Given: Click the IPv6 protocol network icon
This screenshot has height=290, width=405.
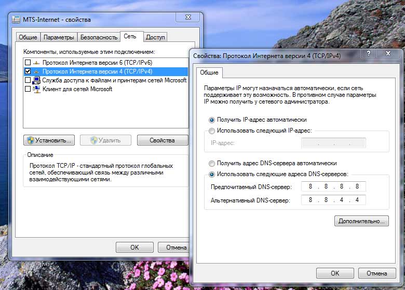Looking at the screenshot, I should pos(36,63).
